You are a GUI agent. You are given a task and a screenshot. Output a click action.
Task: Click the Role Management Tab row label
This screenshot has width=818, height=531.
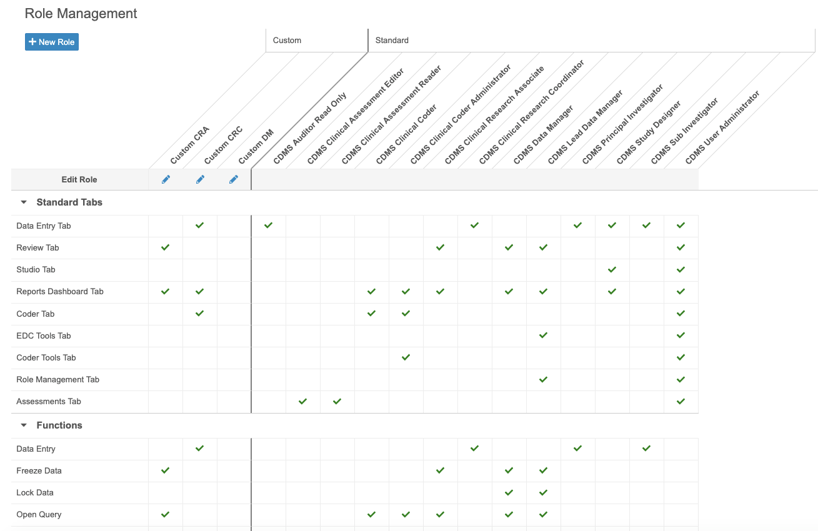pyautogui.click(x=57, y=380)
